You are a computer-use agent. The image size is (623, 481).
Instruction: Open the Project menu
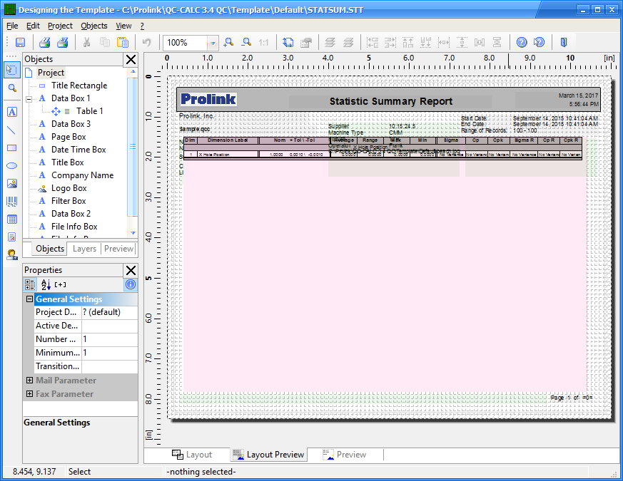(60, 26)
